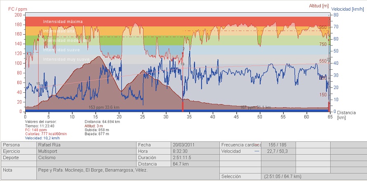Click the 'Altitud: 3 m' cursor value

coord(94,126)
